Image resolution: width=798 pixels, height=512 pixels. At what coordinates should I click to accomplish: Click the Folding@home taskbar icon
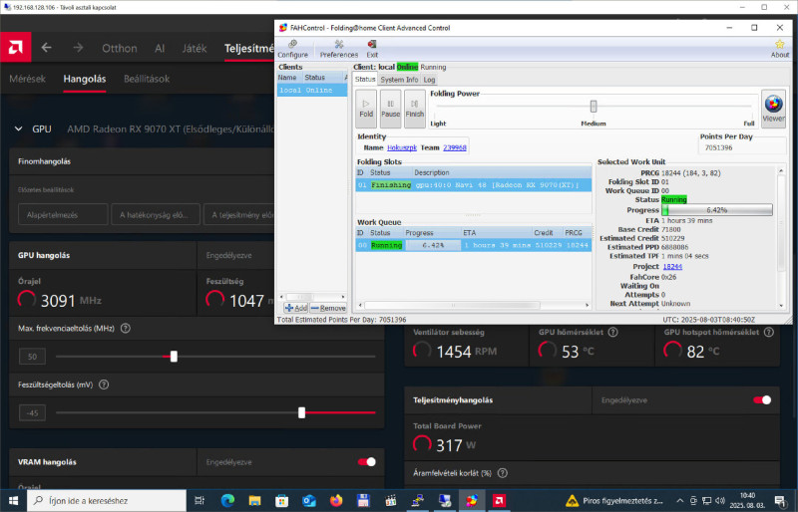[x=472, y=501]
